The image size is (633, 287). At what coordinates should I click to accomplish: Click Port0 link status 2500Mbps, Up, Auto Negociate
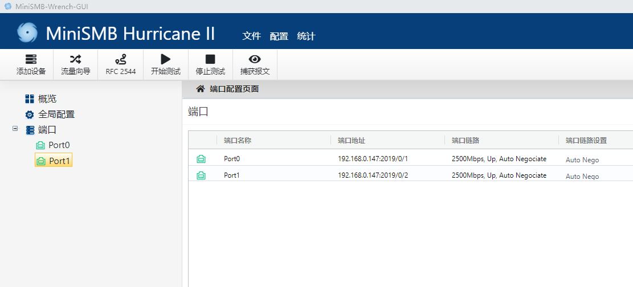coord(499,159)
